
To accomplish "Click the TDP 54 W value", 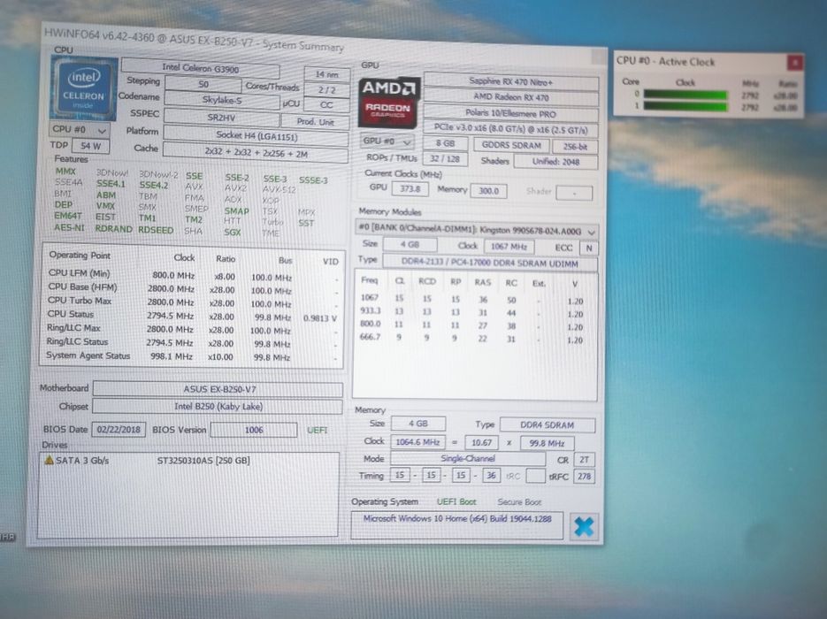I will pyautogui.click(x=91, y=146).
